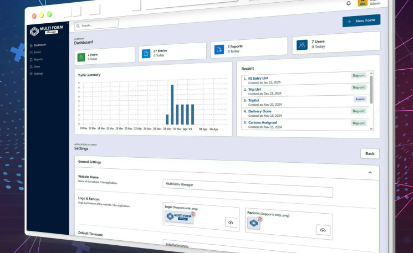Open Triplist recent item

[254, 100]
